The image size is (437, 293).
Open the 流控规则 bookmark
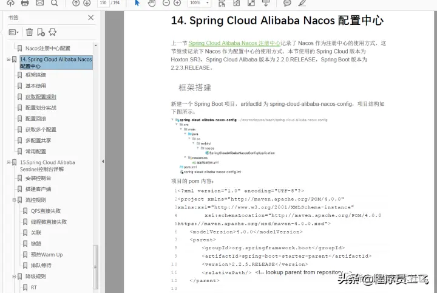pyautogui.click(x=36, y=200)
